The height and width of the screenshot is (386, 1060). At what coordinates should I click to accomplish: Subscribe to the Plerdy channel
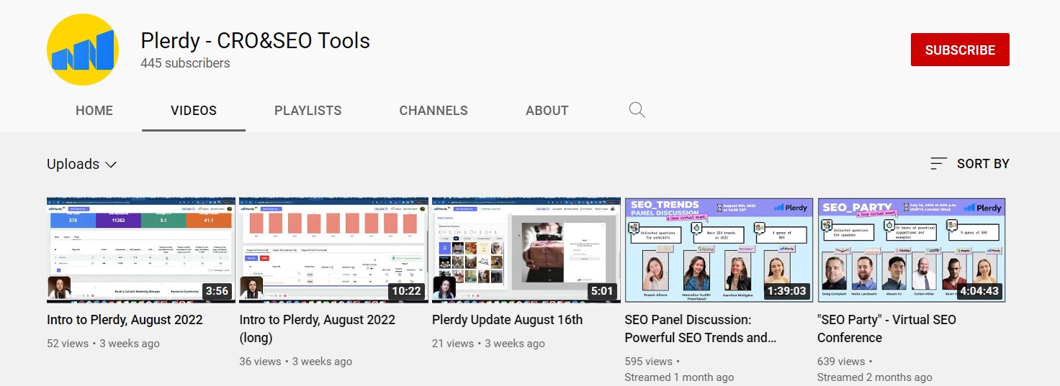[x=960, y=50]
